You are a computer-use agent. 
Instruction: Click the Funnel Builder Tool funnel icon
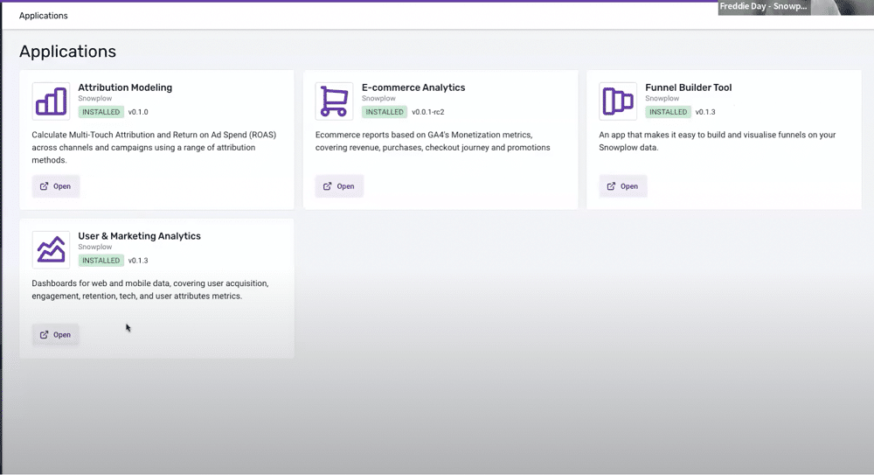pos(618,101)
